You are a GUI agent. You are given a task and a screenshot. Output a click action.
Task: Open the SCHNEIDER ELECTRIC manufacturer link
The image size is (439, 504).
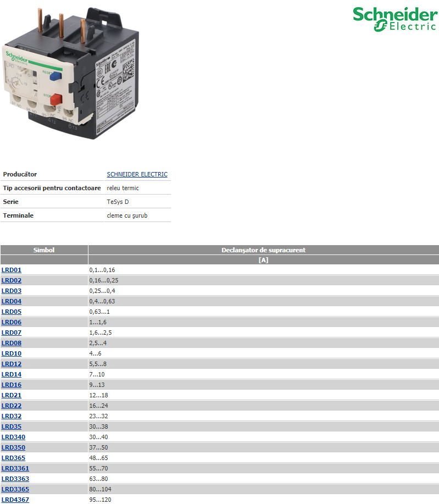coord(137,174)
